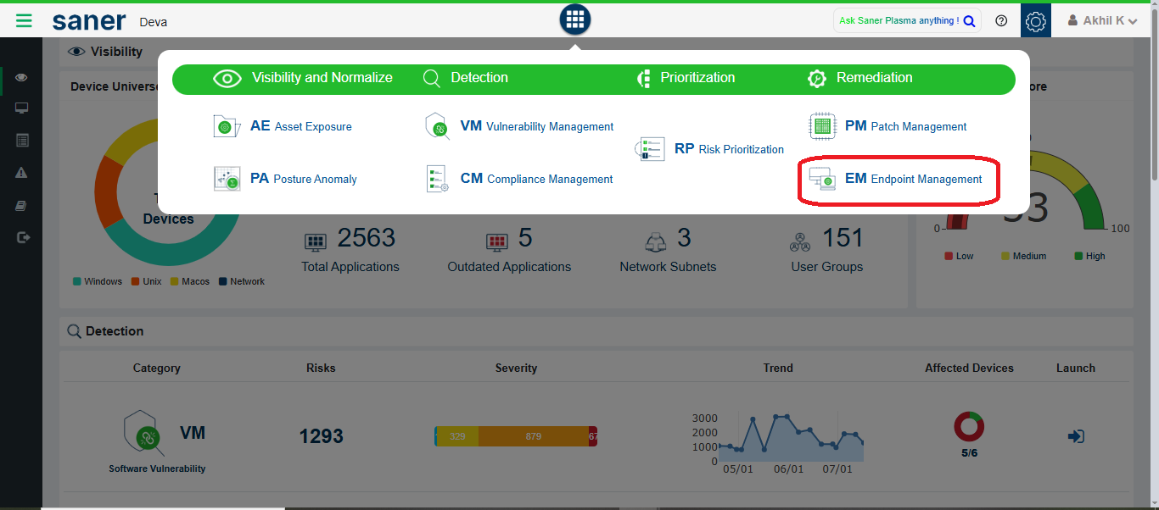Select the eye visibility icon in sidebar
Viewport: 1159px width, 510px height.
point(21,78)
